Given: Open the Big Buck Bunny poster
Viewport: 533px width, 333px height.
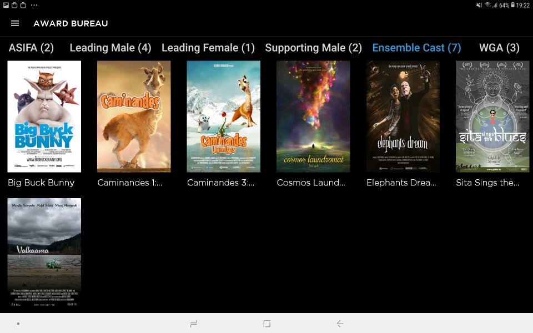Looking at the screenshot, I should tap(44, 117).
